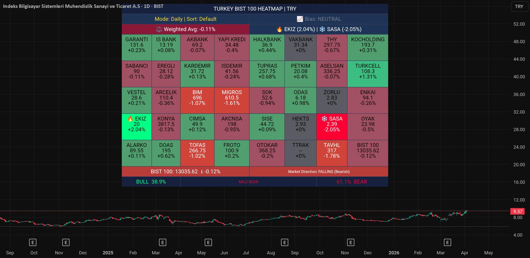This screenshot has height=258, width=530.
Task: Select the PETKIM 20.08 cell
Action: click(x=301, y=74)
